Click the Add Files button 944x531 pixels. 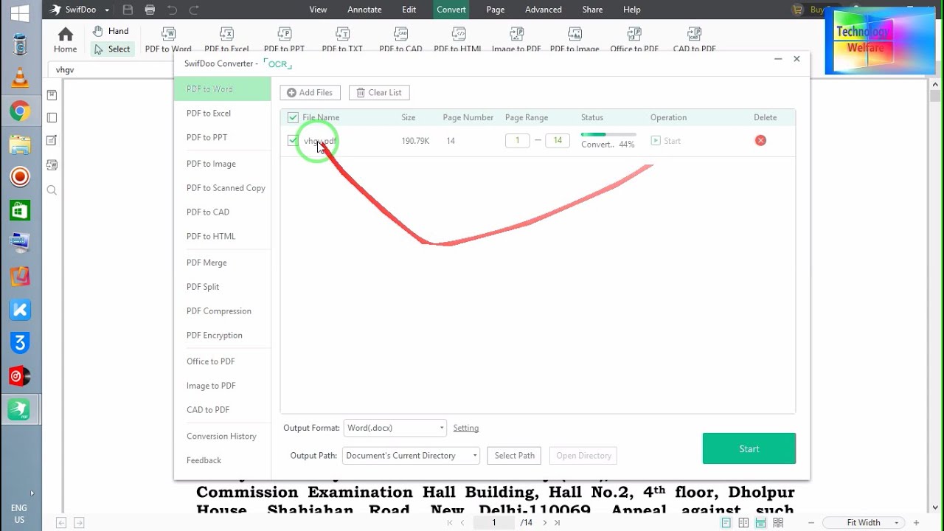(x=310, y=92)
